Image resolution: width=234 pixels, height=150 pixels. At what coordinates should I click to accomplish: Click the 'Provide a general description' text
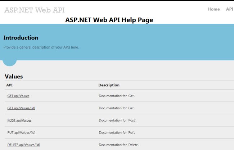(x=41, y=47)
